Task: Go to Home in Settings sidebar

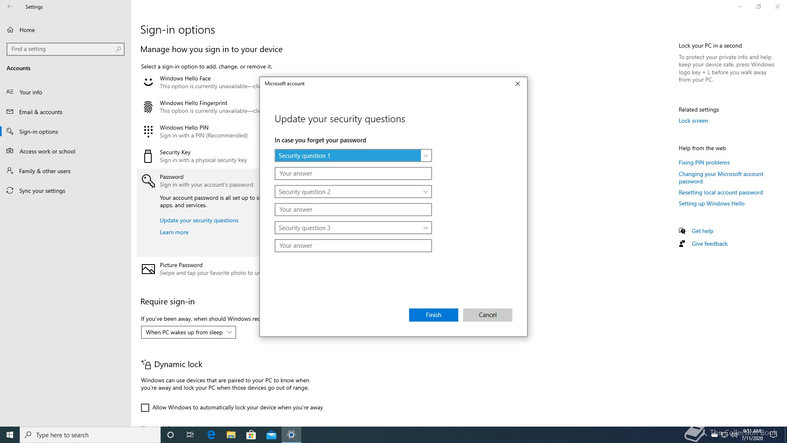Action: click(x=27, y=30)
